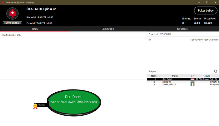
Task: Switch to the Home tab
Action: [x=35, y=29]
